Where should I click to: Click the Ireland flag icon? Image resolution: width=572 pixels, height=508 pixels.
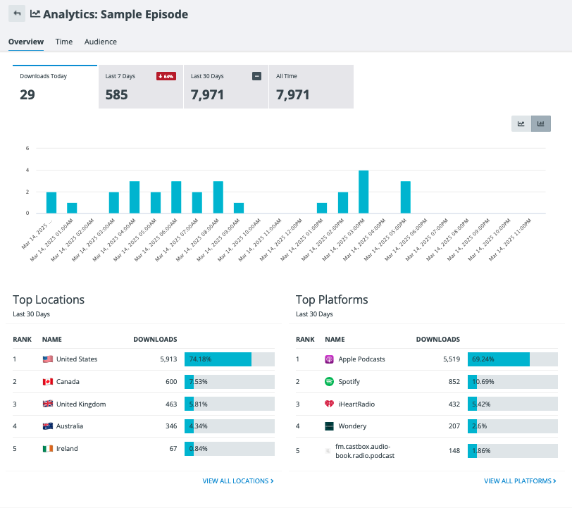tap(48, 449)
